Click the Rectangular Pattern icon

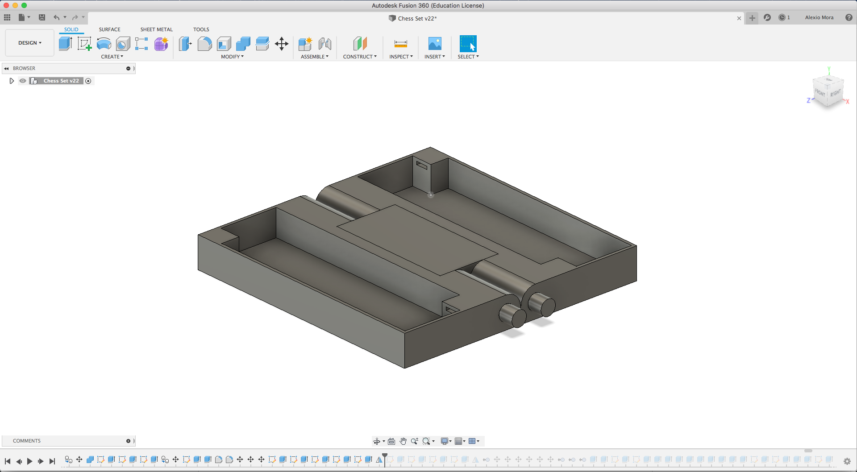(141, 44)
